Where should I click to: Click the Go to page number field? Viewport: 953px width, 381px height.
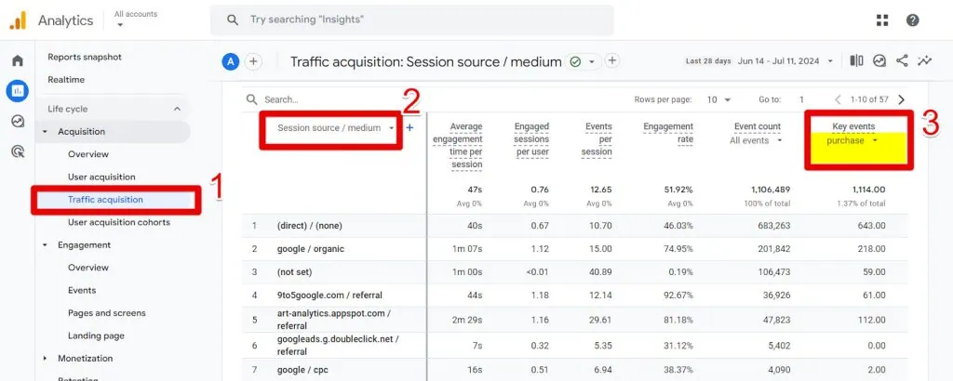pos(801,99)
